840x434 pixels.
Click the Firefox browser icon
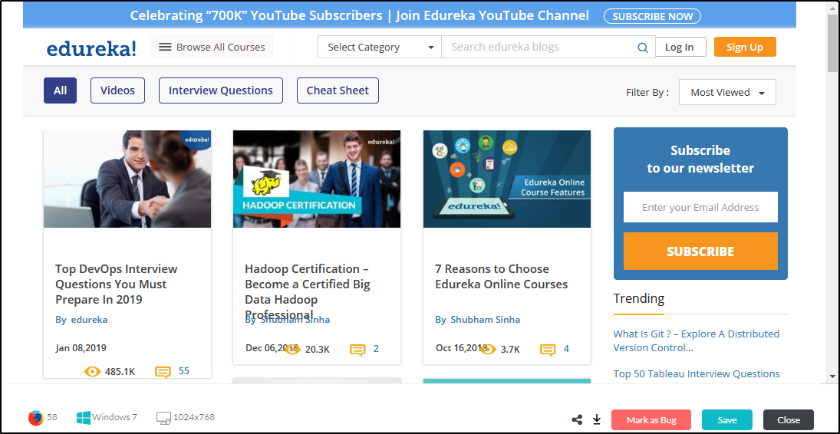click(35, 418)
